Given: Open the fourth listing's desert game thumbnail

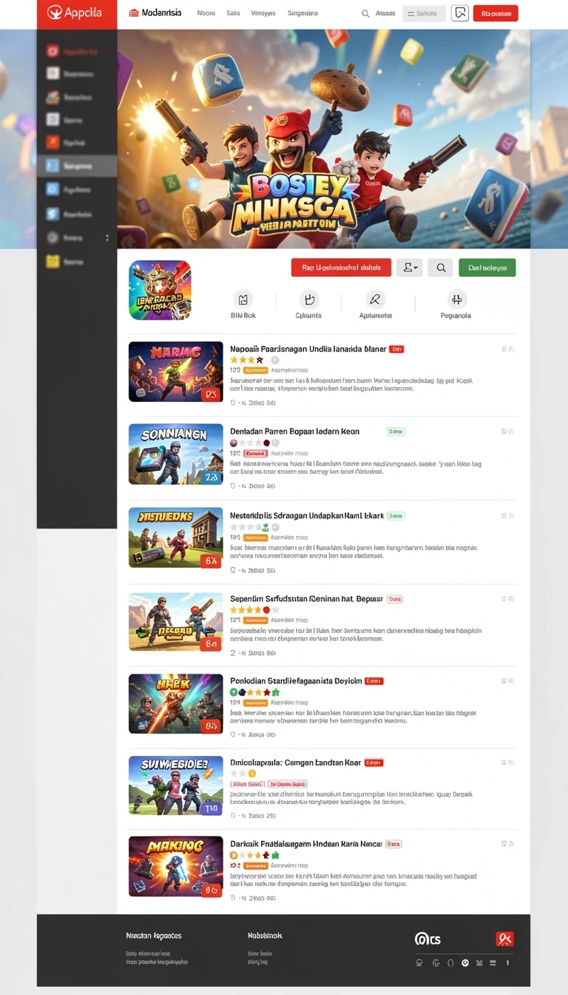Looking at the screenshot, I should coord(176,622).
